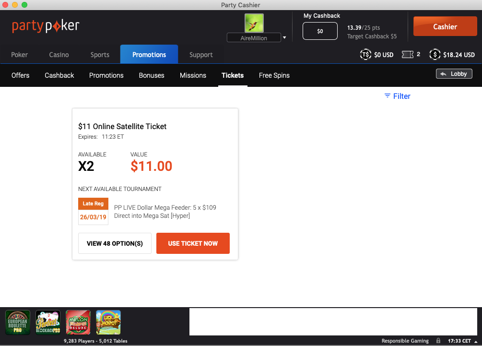
Task: Open the Missions sub-tab
Action: 193,75
